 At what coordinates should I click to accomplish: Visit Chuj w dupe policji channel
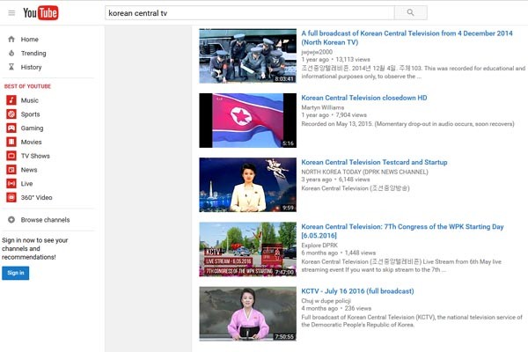[x=326, y=300]
